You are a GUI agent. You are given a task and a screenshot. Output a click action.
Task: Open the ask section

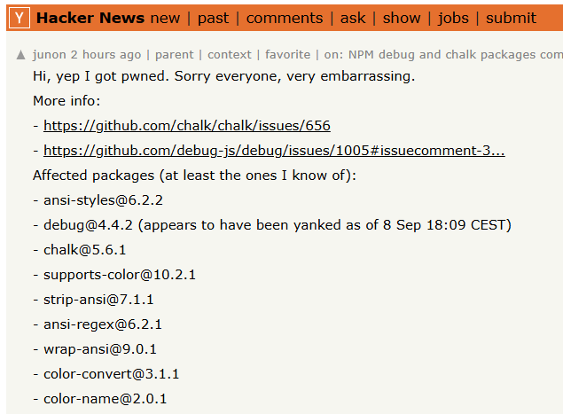point(353,18)
